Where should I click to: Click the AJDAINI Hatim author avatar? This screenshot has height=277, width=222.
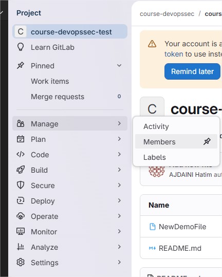click(x=157, y=171)
